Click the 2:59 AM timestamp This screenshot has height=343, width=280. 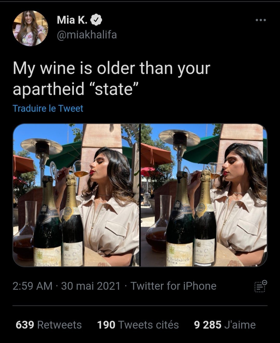[x=33, y=286]
